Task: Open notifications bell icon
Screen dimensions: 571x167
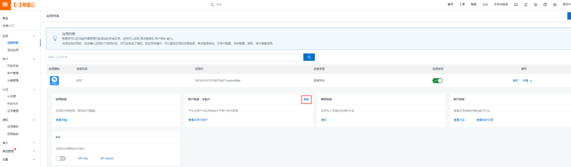Action: [x=526, y=5]
